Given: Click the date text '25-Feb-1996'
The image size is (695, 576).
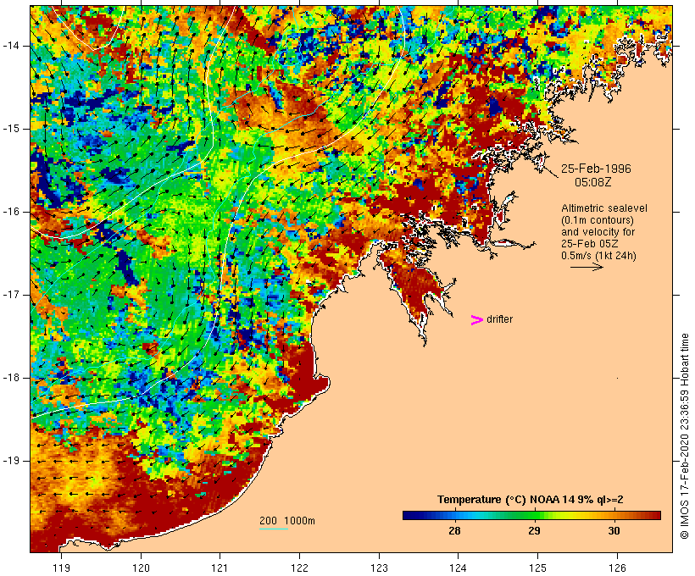Looking at the screenshot, I should 596,169.
